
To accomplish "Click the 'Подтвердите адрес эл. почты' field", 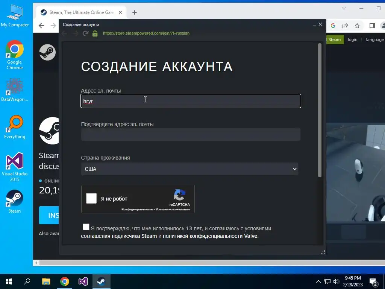I will pyautogui.click(x=191, y=134).
